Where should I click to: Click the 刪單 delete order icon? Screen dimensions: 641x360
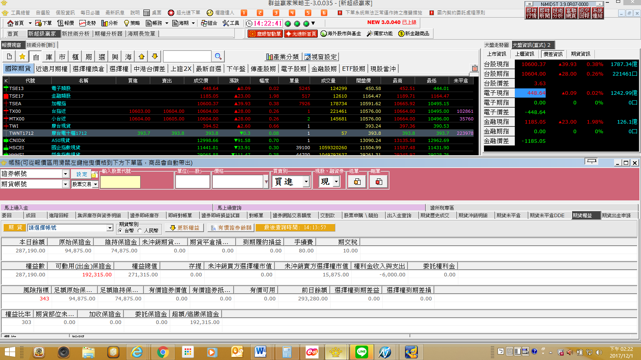[x=379, y=182]
